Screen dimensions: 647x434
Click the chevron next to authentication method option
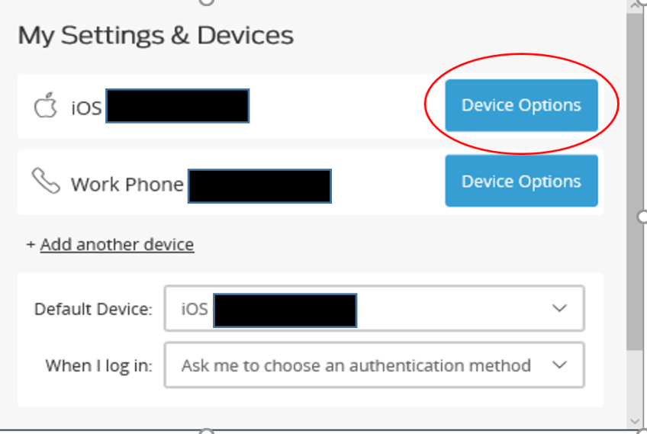[559, 365]
